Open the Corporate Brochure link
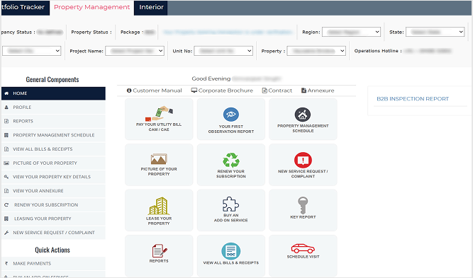473x278 pixels. 223,91
